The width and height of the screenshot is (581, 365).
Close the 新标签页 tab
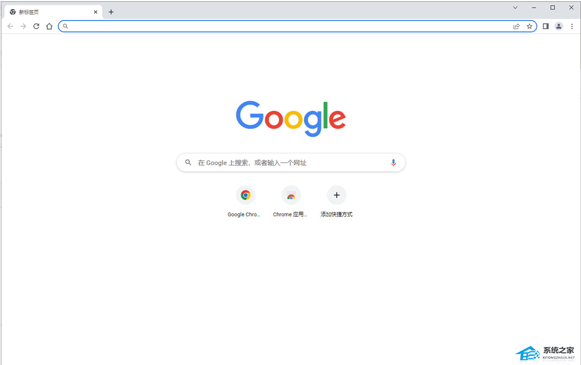[96, 12]
